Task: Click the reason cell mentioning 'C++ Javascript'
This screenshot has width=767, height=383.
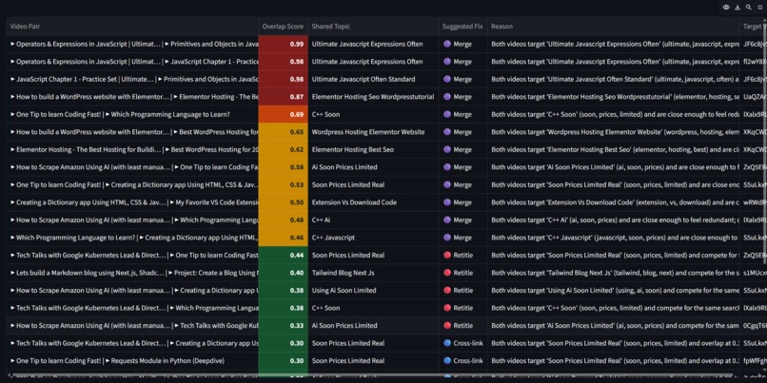Action: point(614,238)
